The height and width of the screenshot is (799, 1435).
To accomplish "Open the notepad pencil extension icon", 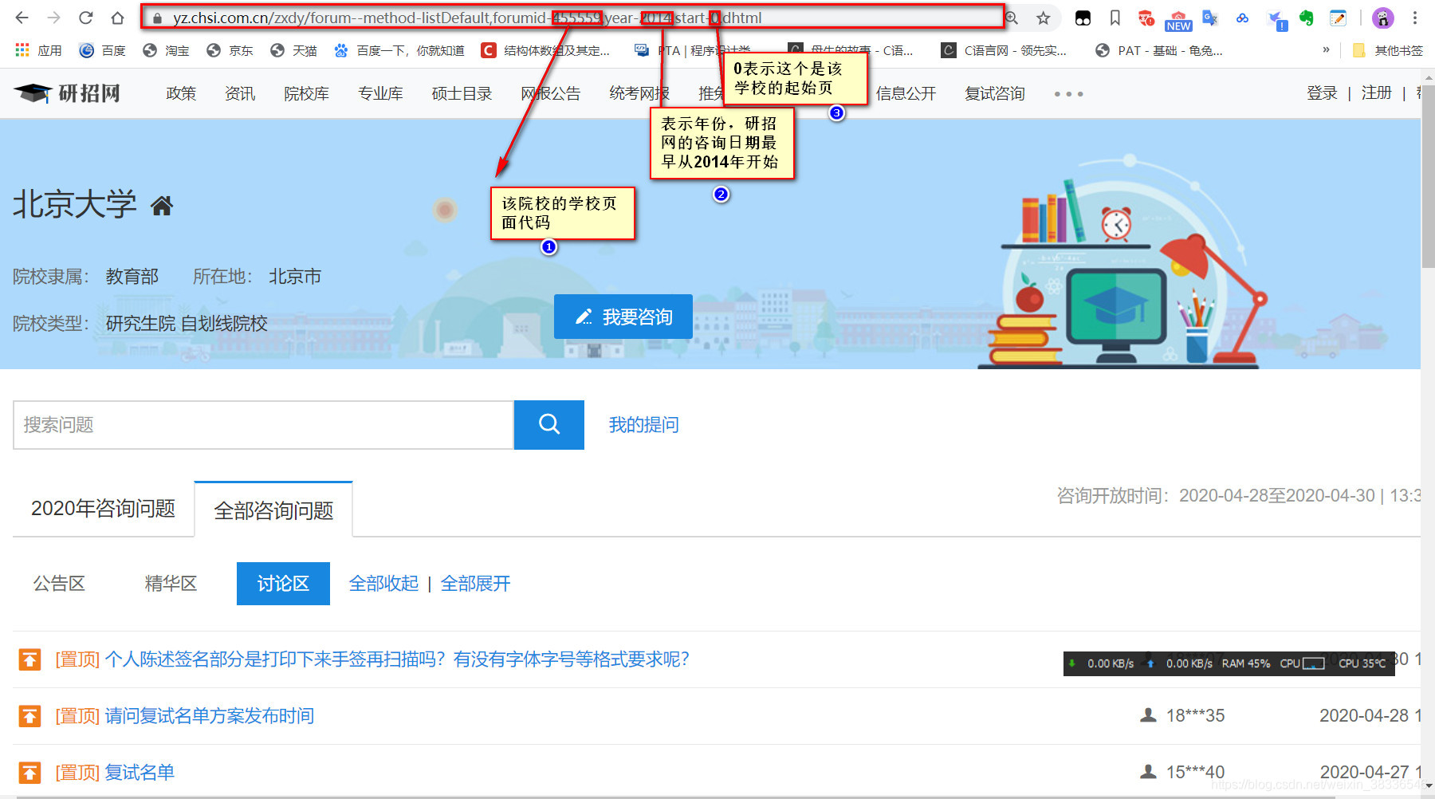I will pos(1338,18).
